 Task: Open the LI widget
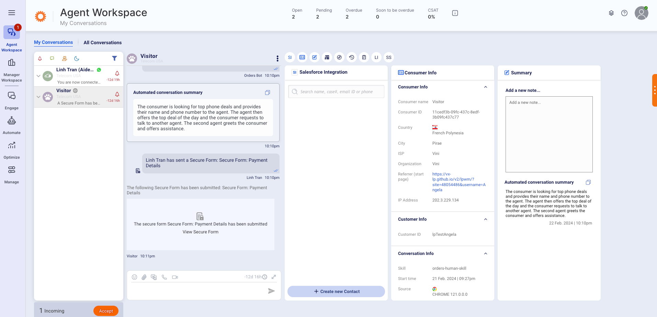[376, 57]
